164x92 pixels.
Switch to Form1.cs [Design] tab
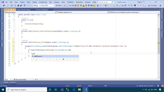click(42, 10)
